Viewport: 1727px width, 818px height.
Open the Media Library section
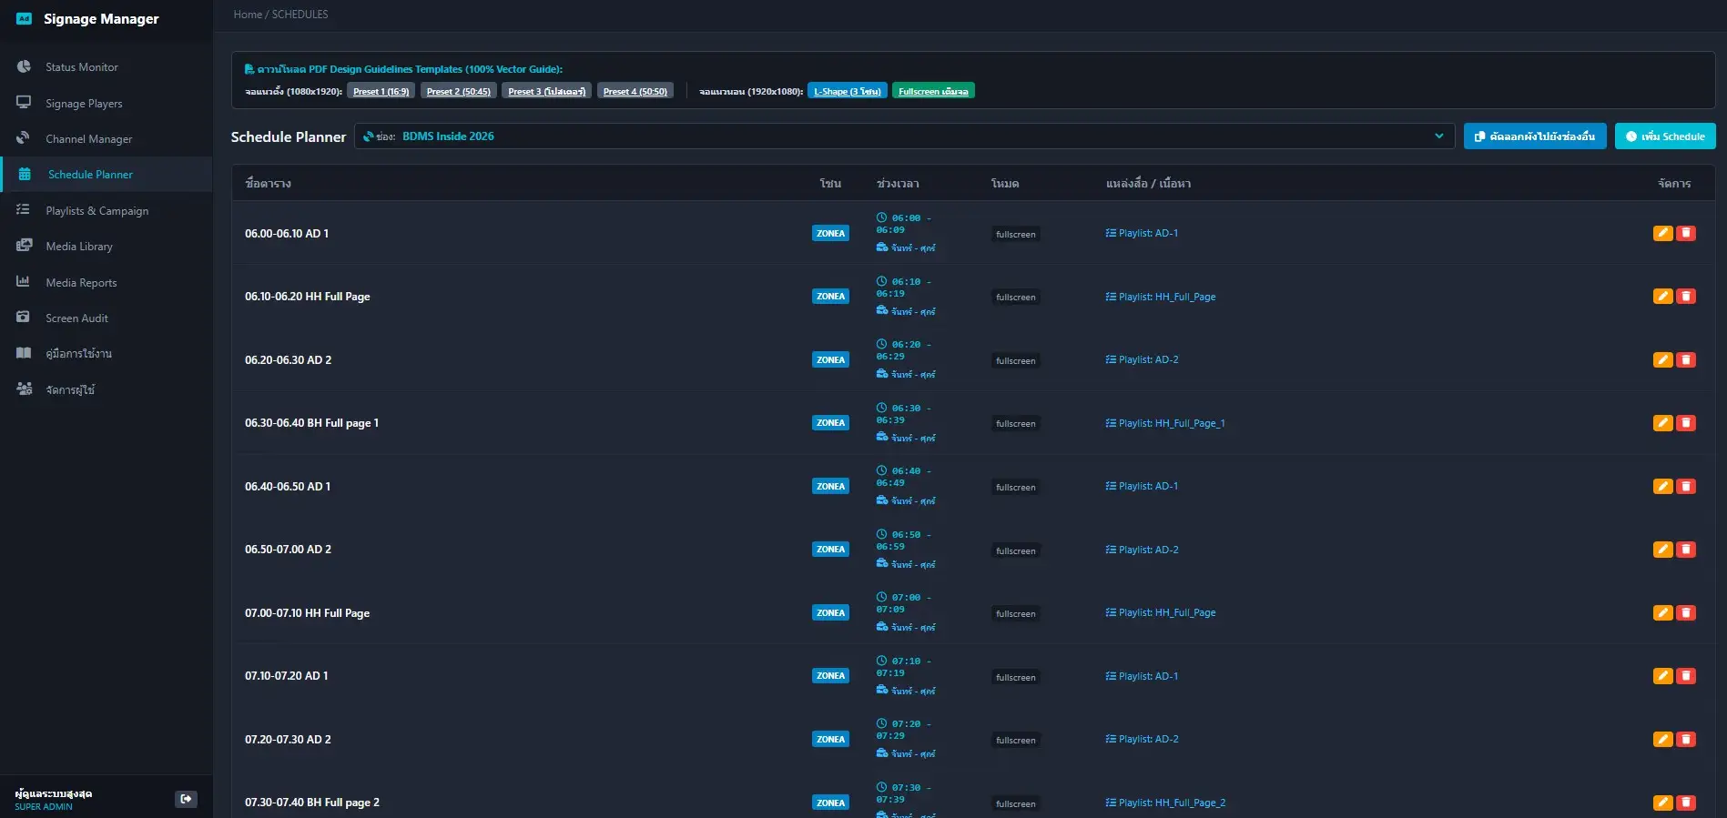click(x=107, y=246)
